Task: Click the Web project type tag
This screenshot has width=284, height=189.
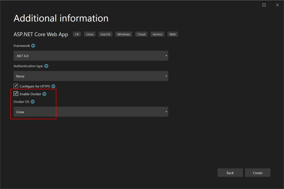Action: pyautogui.click(x=173, y=34)
